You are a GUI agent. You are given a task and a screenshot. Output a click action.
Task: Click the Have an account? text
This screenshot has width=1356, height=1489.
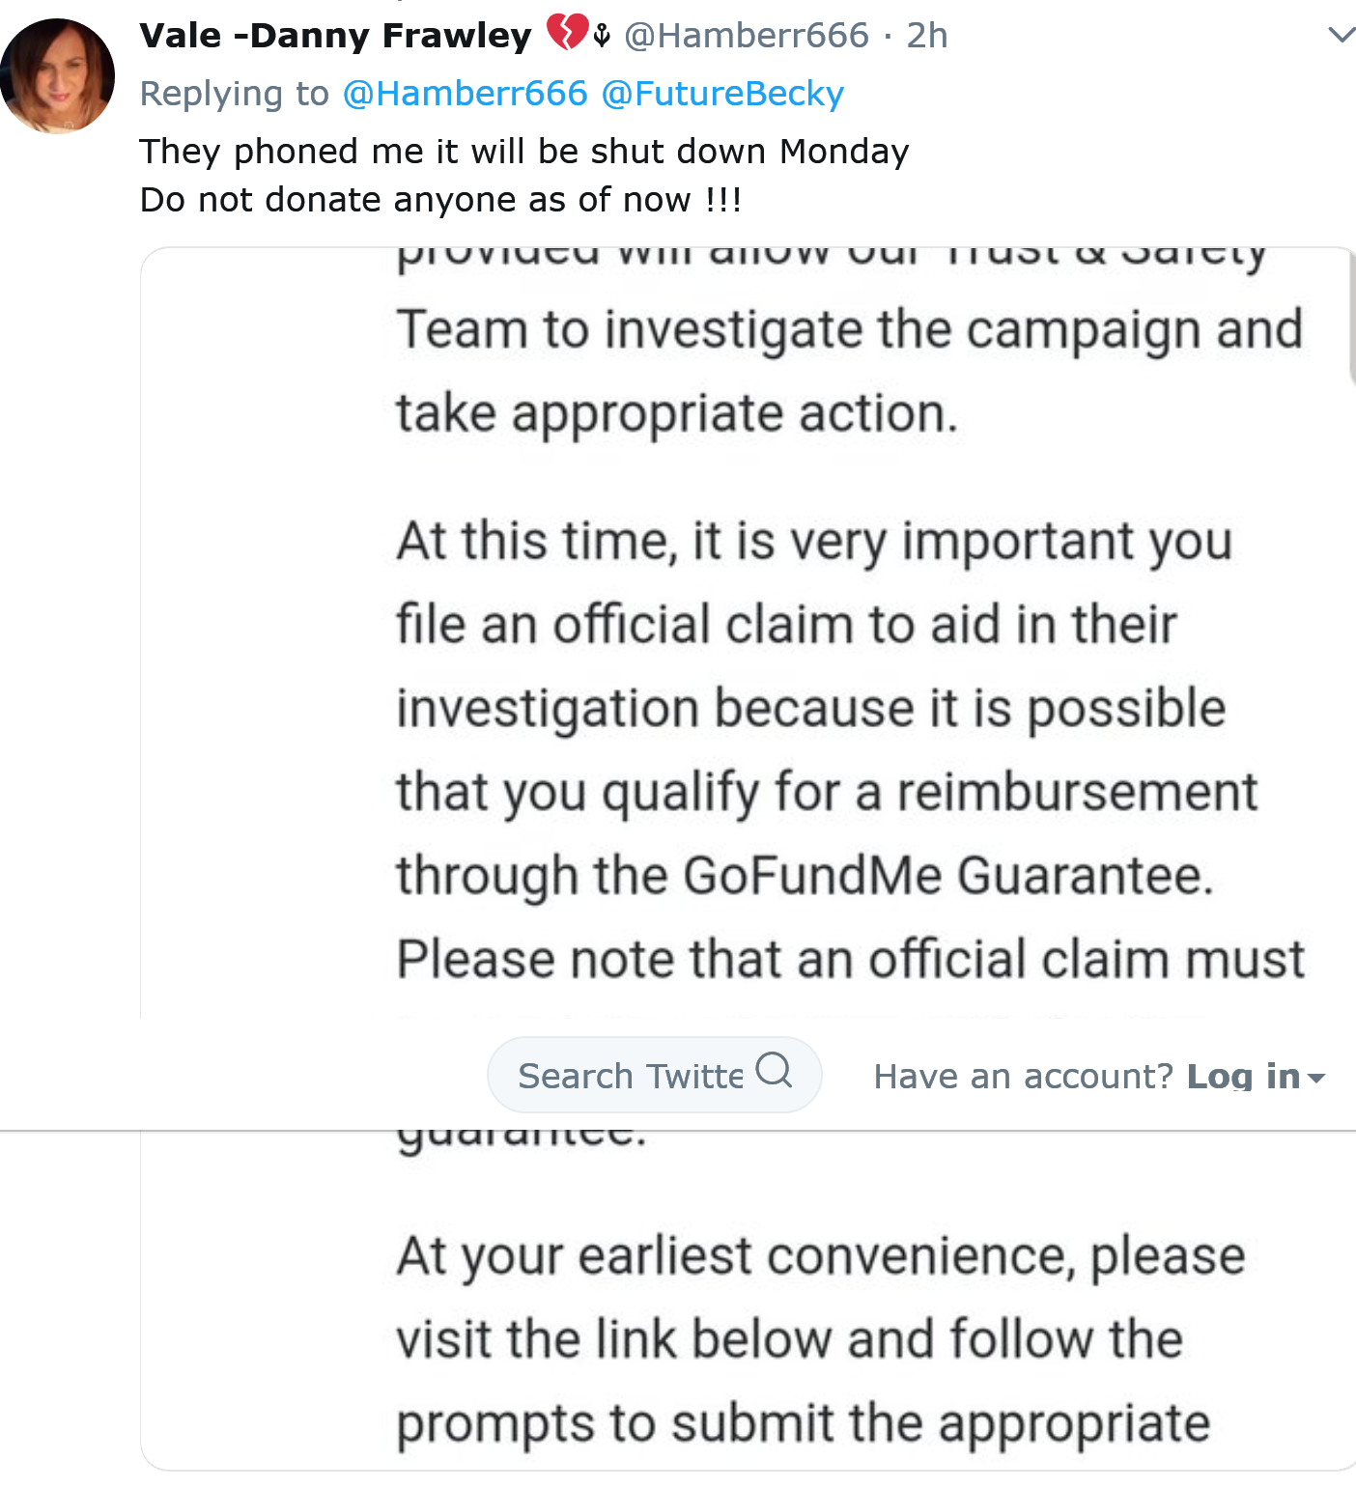click(1023, 1076)
